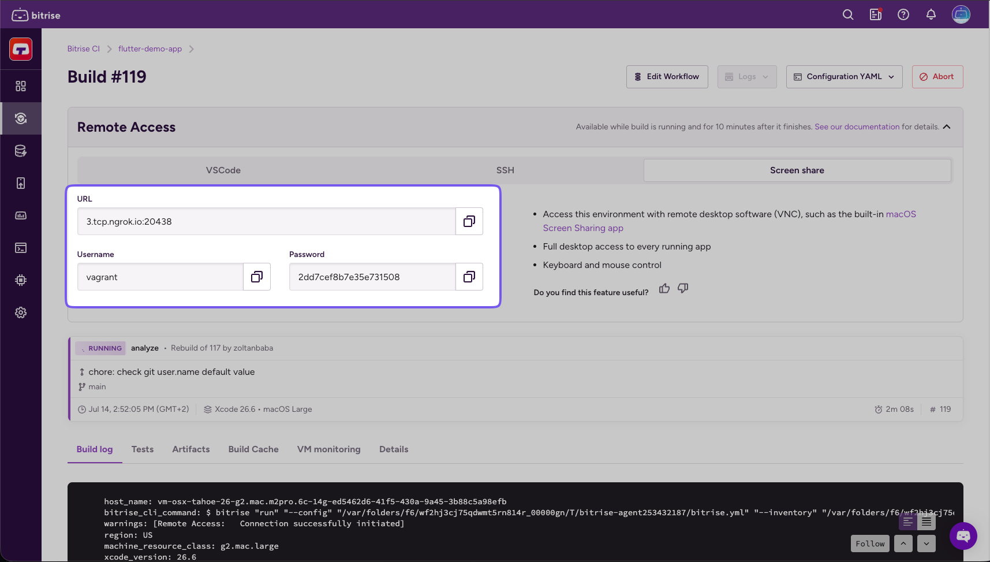The image size is (990, 562).
Task: Open the notifications bell
Action: click(x=931, y=14)
